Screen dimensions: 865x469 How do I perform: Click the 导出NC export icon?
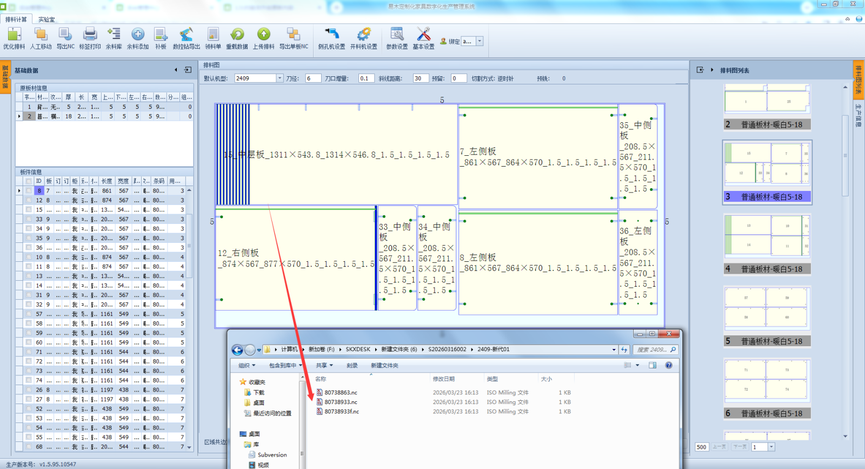pyautogui.click(x=65, y=38)
